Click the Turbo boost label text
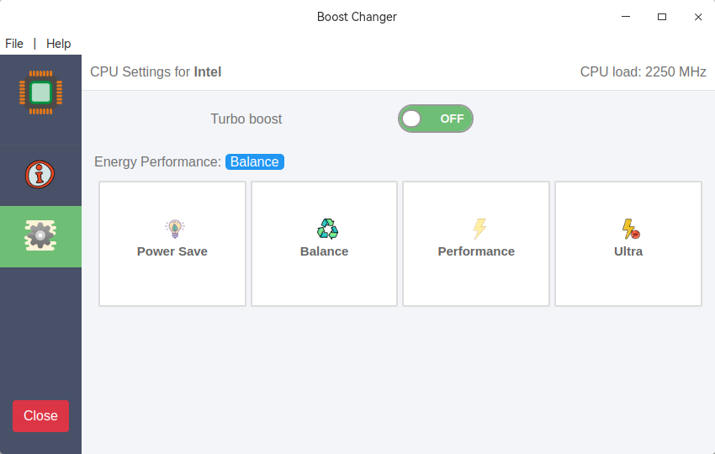The height and width of the screenshot is (454, 715). [x=246, y=119]
